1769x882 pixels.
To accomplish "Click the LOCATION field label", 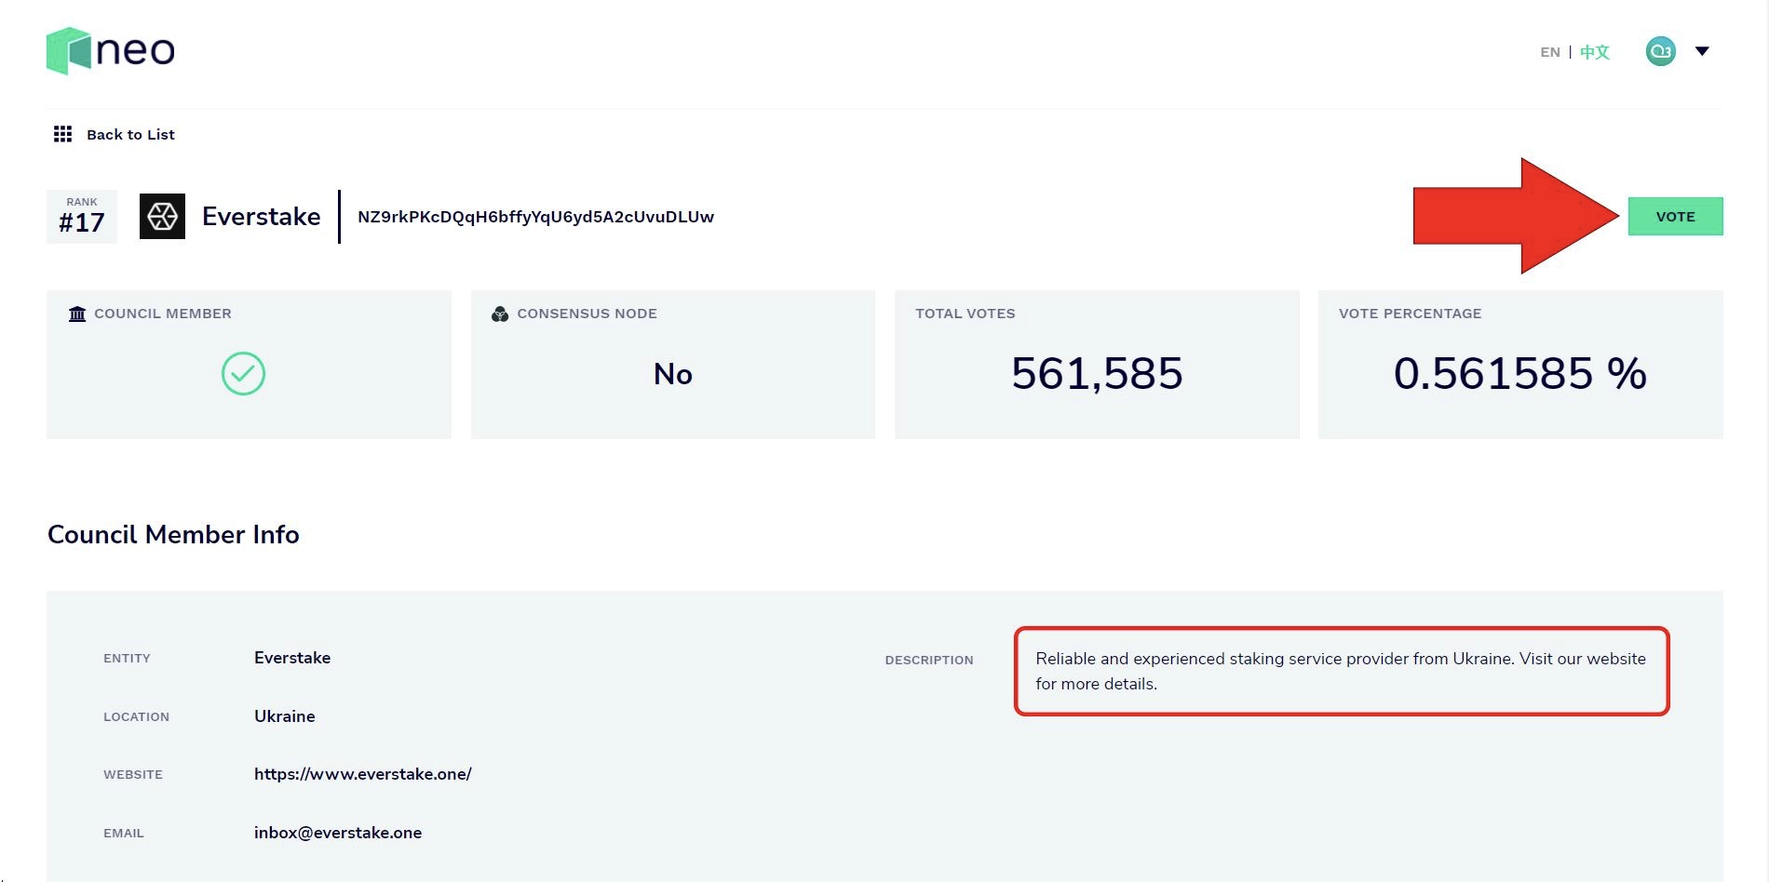I will [136, 716].
